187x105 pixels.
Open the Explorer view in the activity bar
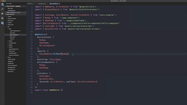pos(2,5)
